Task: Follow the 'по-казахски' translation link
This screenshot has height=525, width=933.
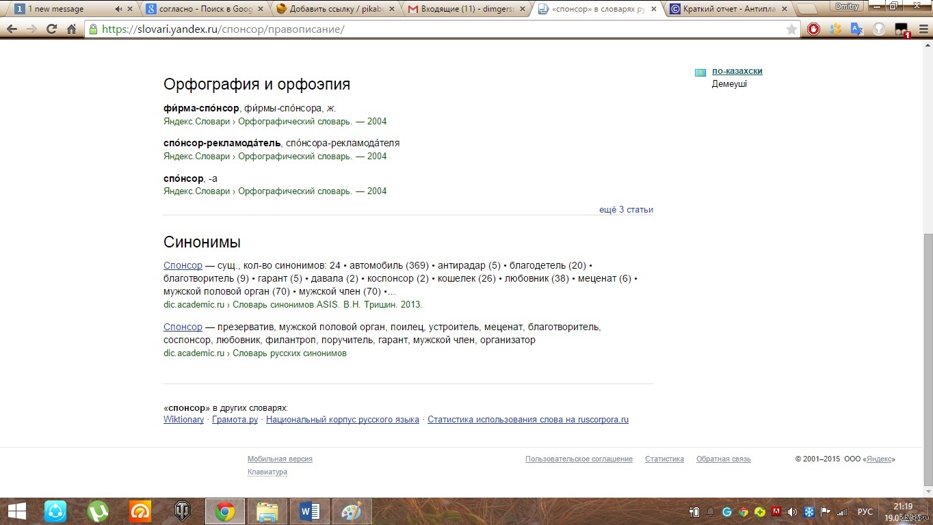Action: point(737,71)
